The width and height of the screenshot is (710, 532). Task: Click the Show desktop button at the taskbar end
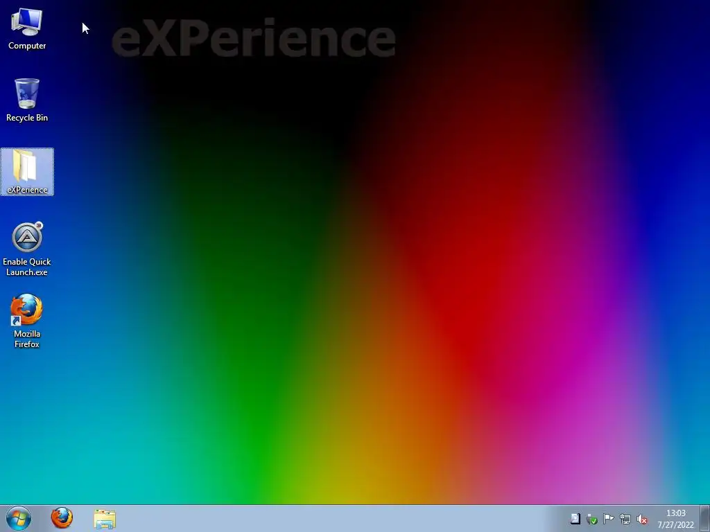(705, 518)
